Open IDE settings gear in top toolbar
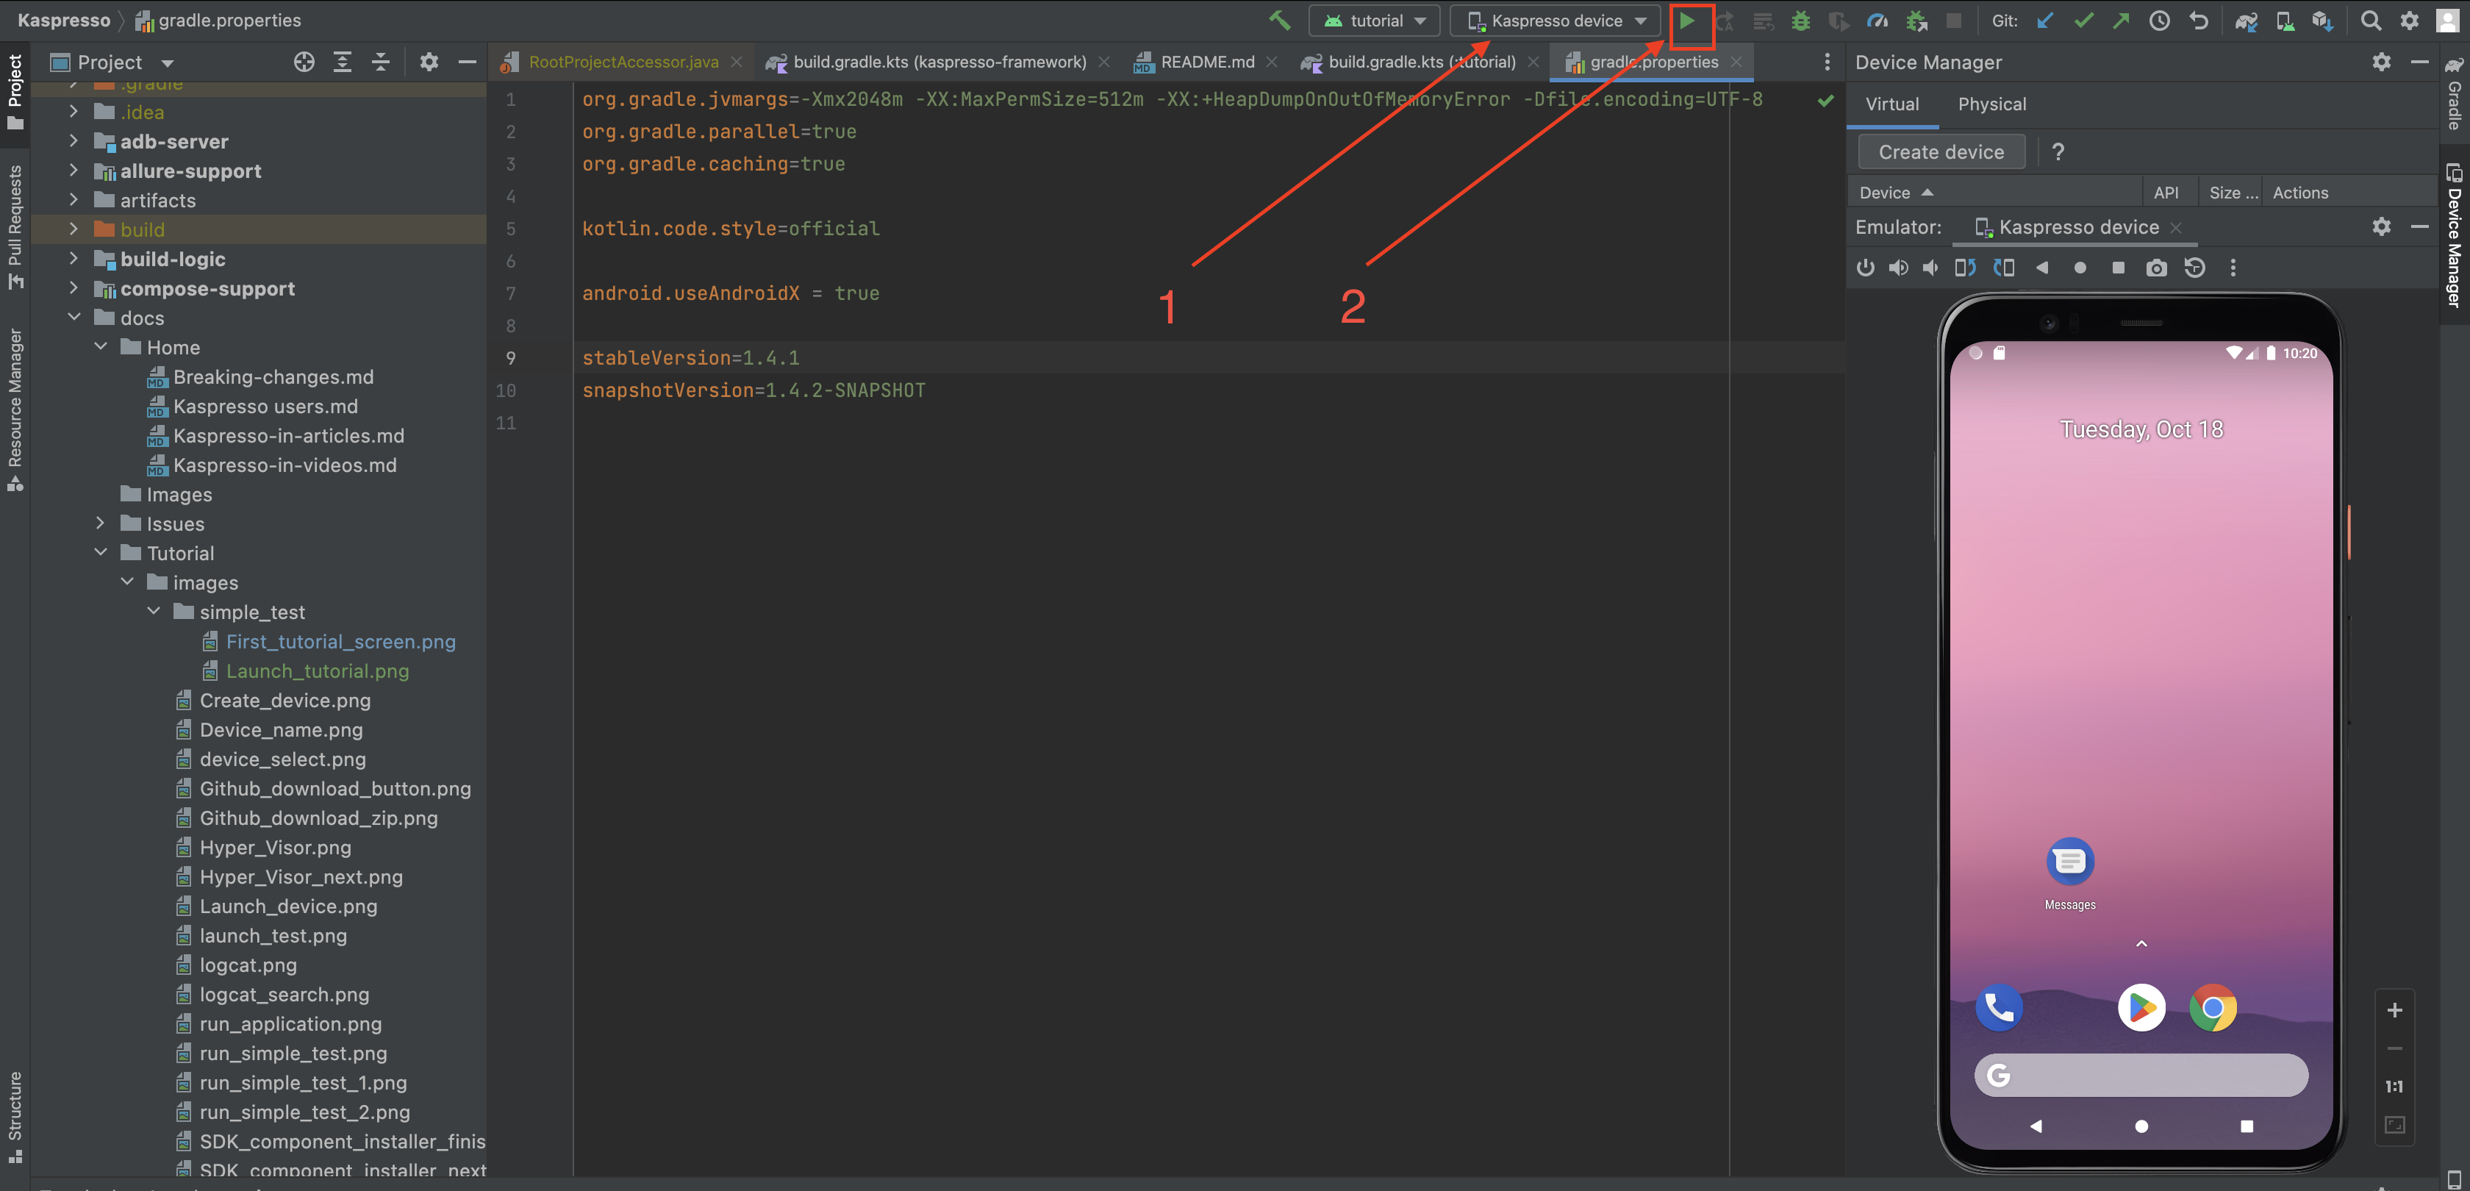 point(2409,20)
